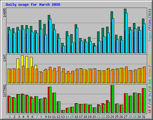
Task: Select weekend day label 29
Action: tap(134, 117)
